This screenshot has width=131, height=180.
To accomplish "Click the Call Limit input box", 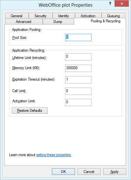I will pos(78,91).
